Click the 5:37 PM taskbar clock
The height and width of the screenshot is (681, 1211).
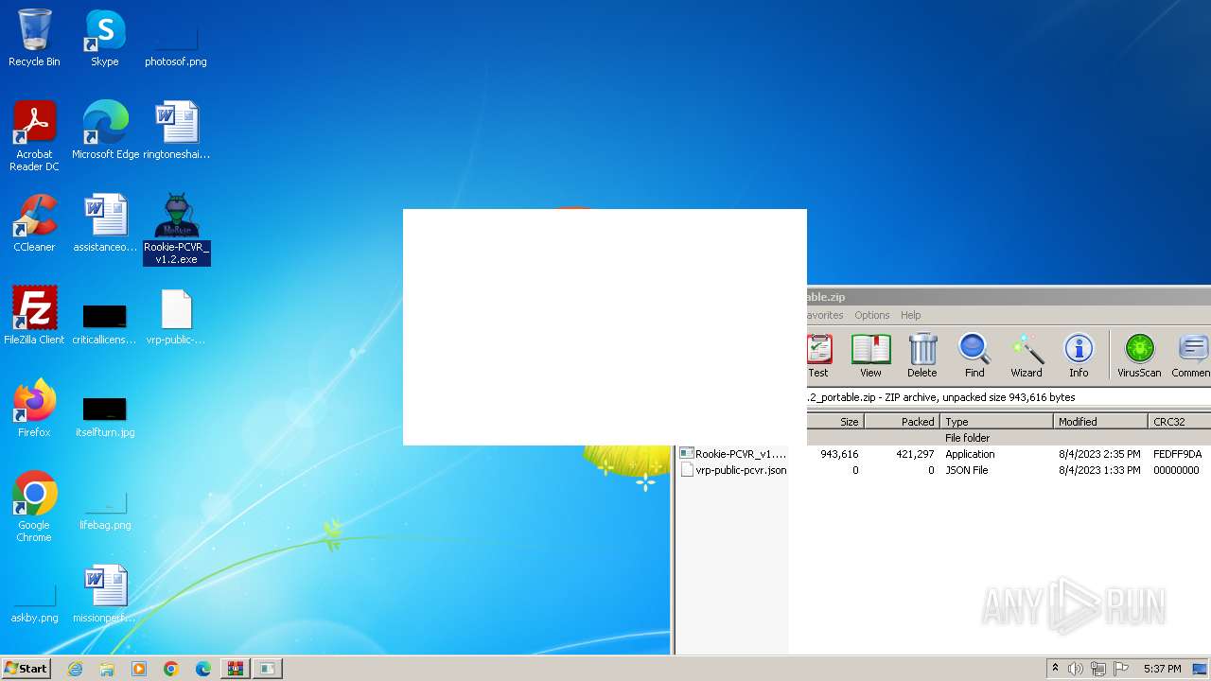(x=1162, y=669)
